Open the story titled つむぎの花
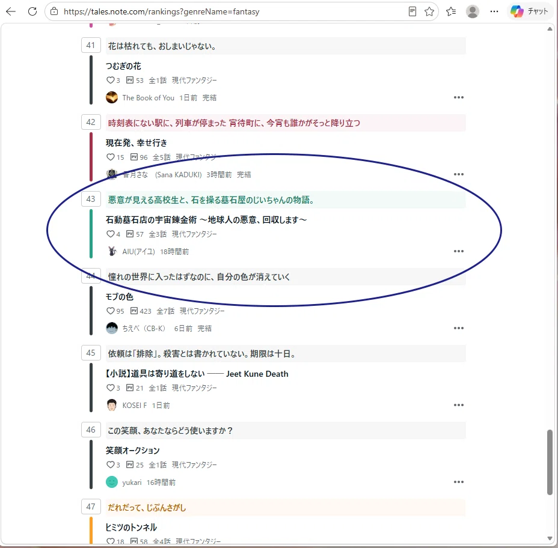The height and width of the screenshot is (548, 558). point(123,66)
